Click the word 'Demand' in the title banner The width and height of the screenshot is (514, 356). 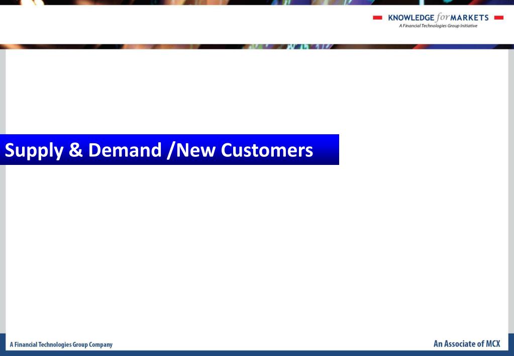[125, 150]
